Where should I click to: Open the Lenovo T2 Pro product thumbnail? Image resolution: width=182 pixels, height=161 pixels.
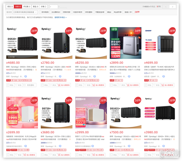coord(91,113)
